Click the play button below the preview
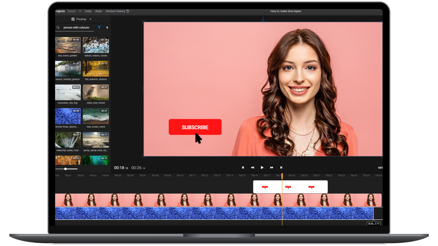Viewport: 438px width, 246px height. (x=262, y=168)
